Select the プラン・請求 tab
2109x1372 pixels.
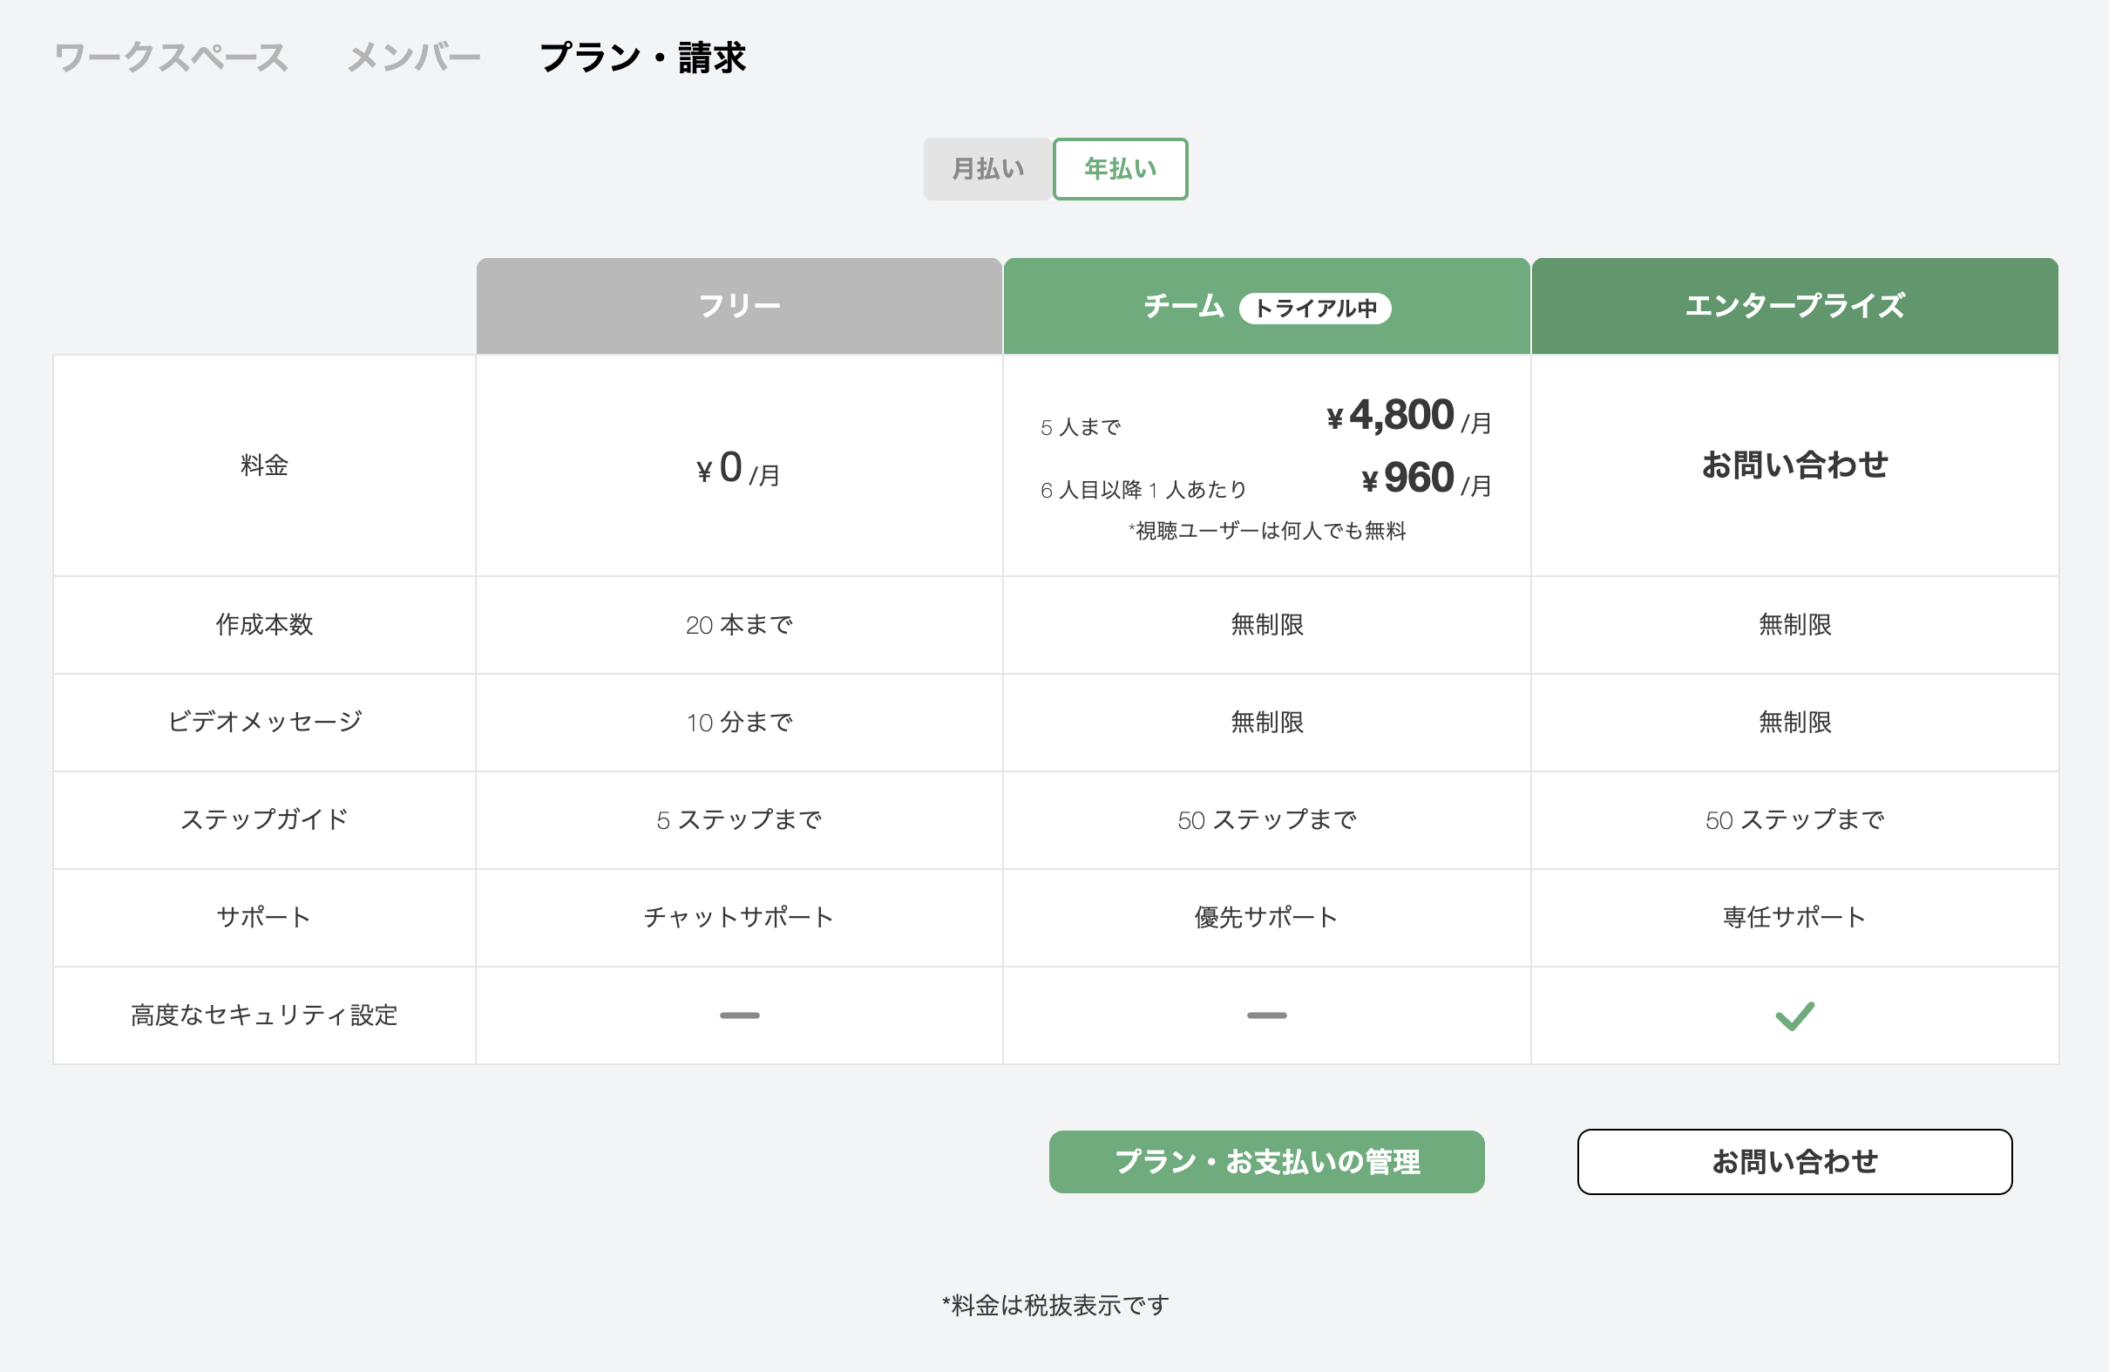pyautogui.click(x=643, y=58)
